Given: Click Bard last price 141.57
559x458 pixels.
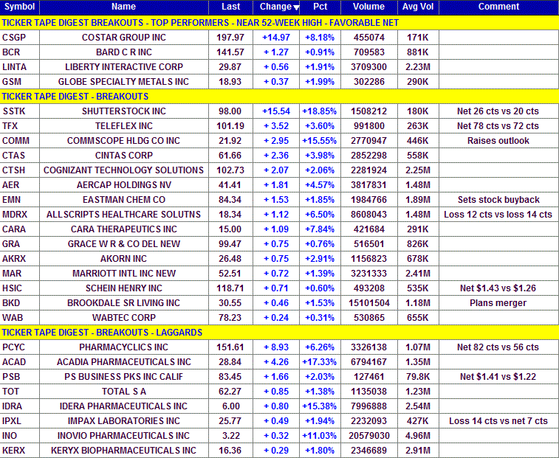Looking at the screenshot, I should pos(230,52).
